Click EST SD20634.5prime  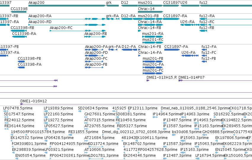[x=80, y=111]
